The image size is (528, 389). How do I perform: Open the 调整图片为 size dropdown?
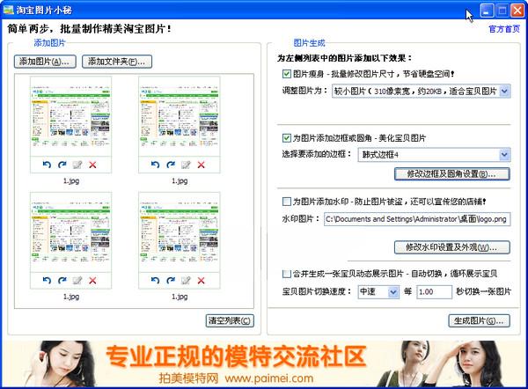pos(422,91)
